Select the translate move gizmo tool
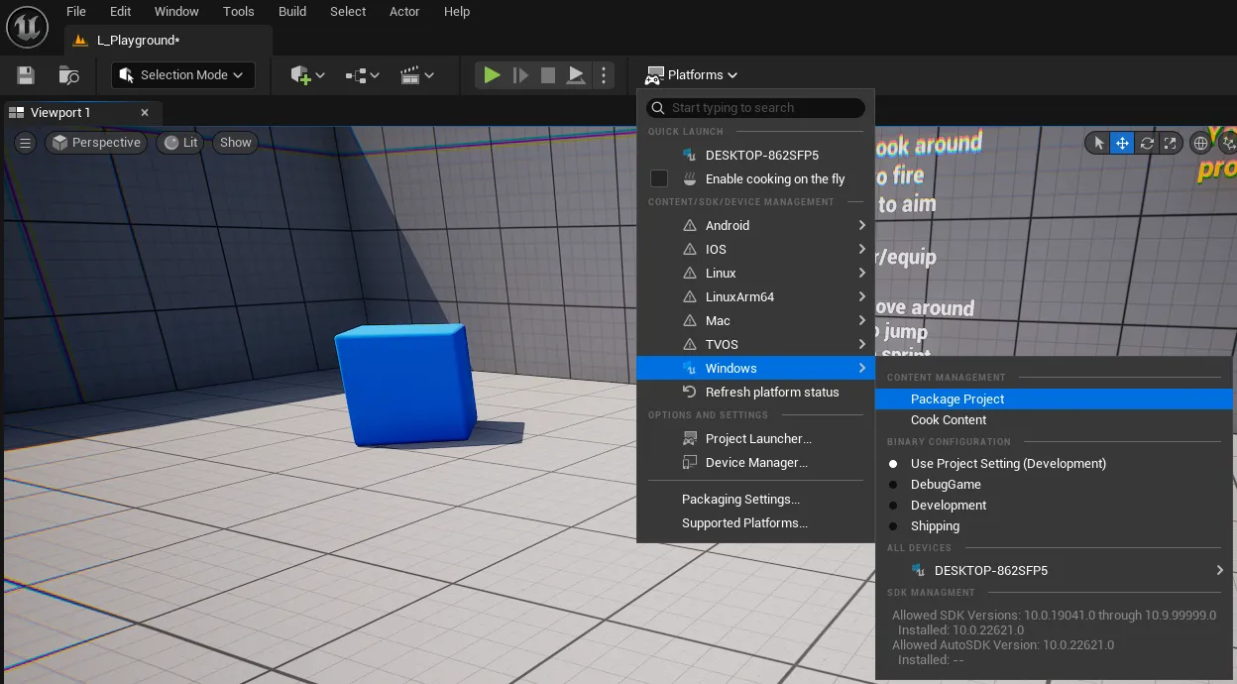 pos(1122,143)
